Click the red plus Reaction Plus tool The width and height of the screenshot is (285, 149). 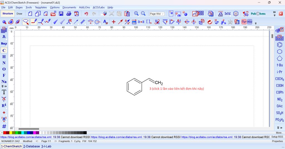114,22
